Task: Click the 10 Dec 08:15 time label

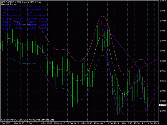Action: 100,123
